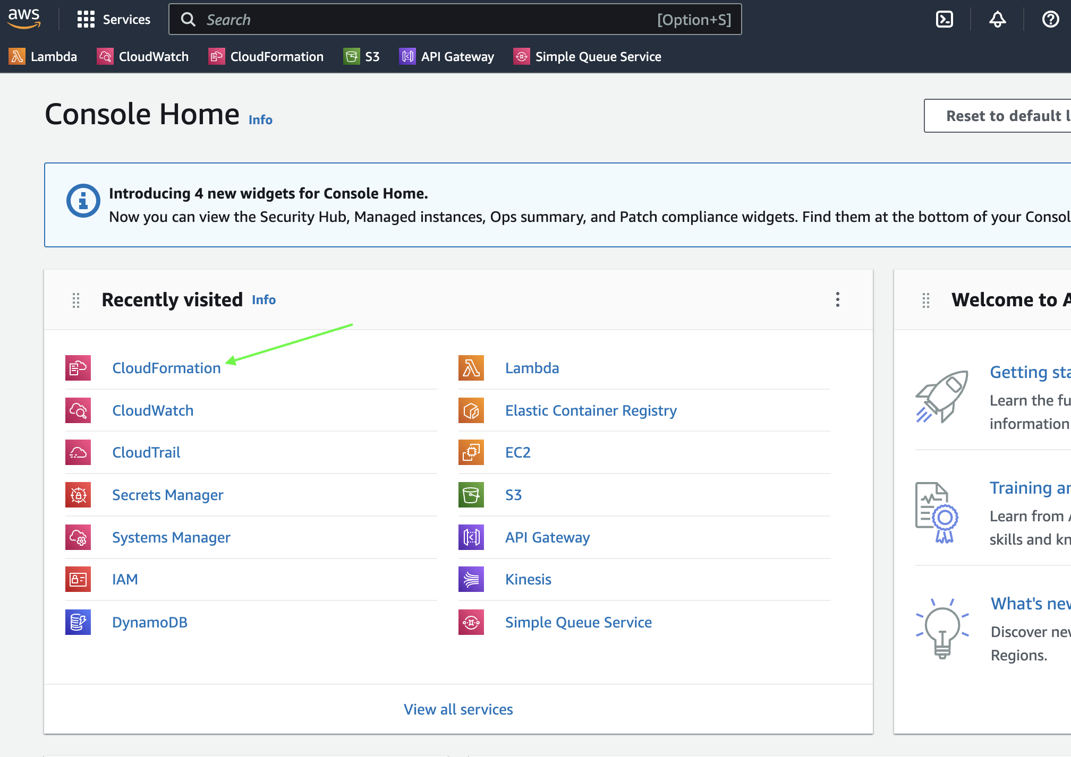The height and width of the screenshot is (757, 1071).
Task: Click the Elastic Container Registry icon
Action: [471, 410]
